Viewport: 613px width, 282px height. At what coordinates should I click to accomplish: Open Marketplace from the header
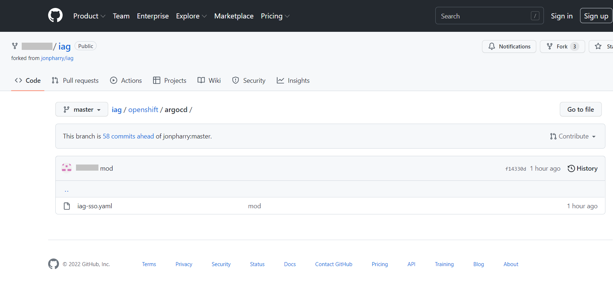tap(234, 16)
